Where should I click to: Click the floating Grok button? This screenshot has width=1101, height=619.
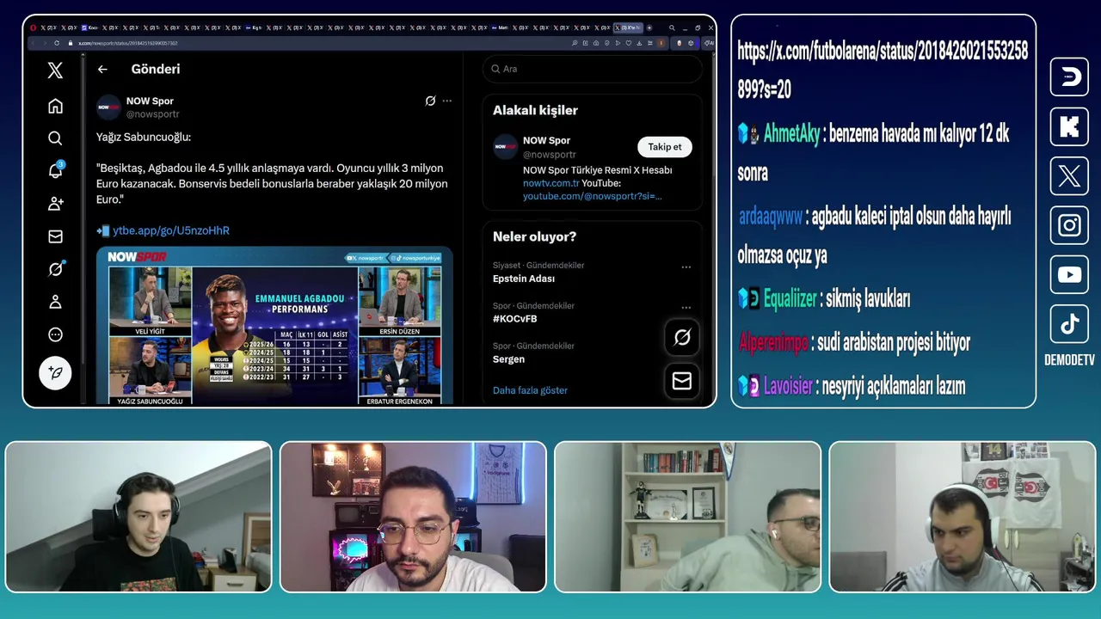(682, 338)
